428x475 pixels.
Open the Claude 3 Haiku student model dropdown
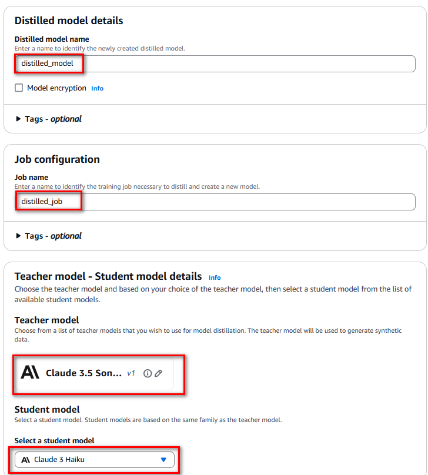click(x=95, y=460)
